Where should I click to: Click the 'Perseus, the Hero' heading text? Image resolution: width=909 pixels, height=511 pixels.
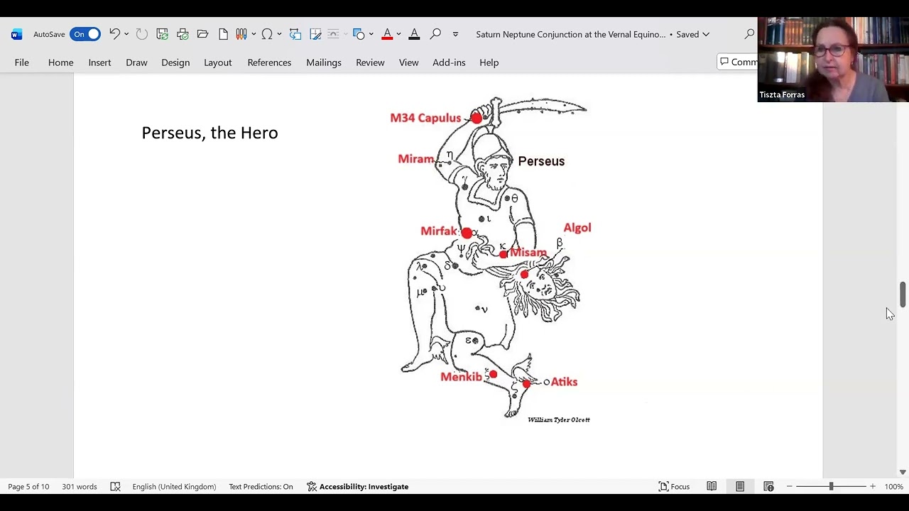point(209,133)
